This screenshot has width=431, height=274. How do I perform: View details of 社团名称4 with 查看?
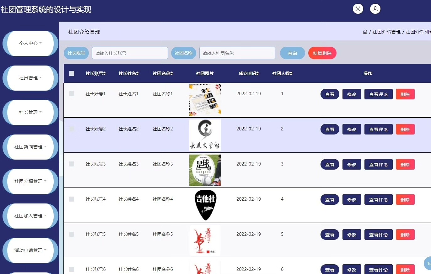(x=330, y=200)
